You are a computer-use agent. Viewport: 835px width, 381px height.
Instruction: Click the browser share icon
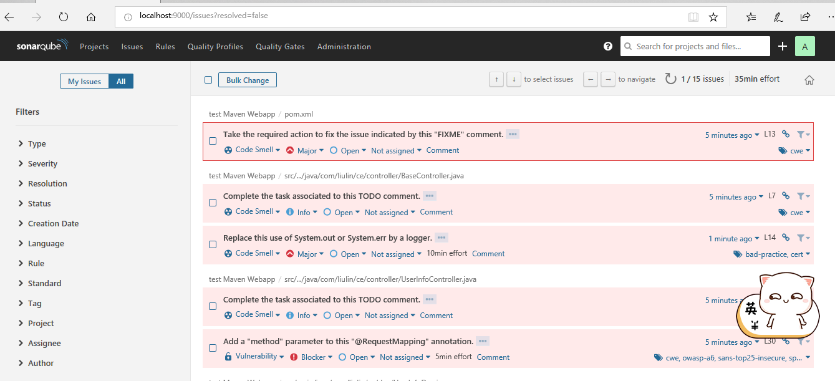point(805,17)
